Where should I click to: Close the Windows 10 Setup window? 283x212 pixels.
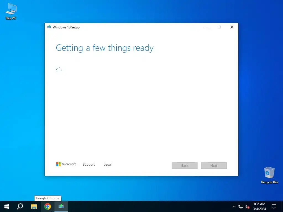[232, 27]
